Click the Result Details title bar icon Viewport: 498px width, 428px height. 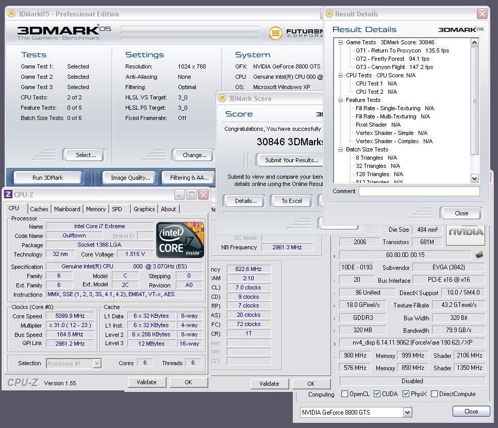(x=329, y=13)
